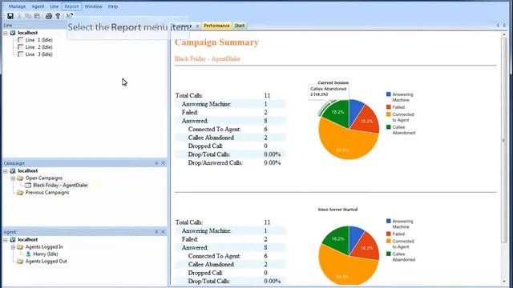513x288 pixels.
Task: Click the Help question mark toolbar icon
Action: click(x=58, y=16)
